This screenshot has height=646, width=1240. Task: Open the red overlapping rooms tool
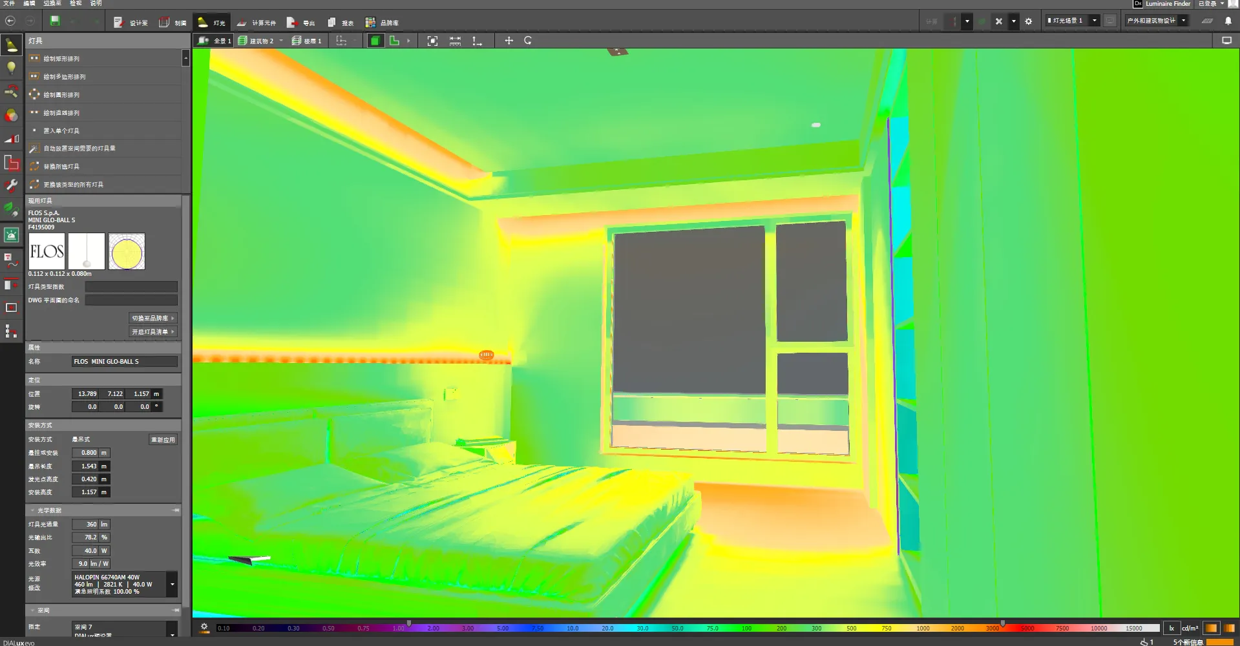tap(12, 162)
